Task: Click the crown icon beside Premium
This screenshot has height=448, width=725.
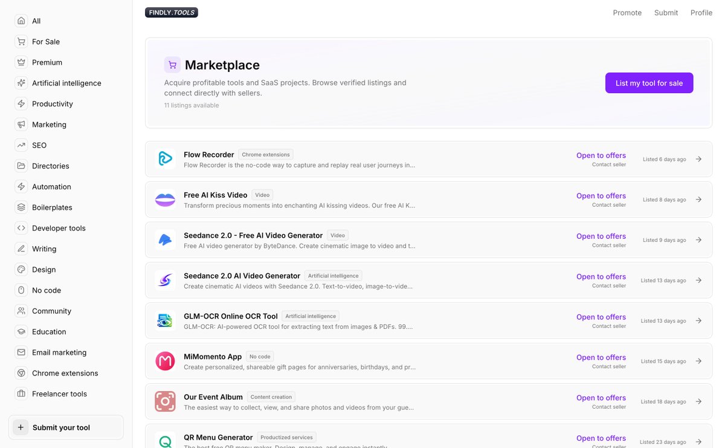Action: point(21,62)
